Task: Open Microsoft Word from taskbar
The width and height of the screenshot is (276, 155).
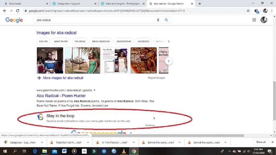Action: (x=64, y=151)
